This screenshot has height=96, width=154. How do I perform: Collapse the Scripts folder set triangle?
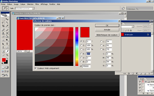(x=146, y=82)
